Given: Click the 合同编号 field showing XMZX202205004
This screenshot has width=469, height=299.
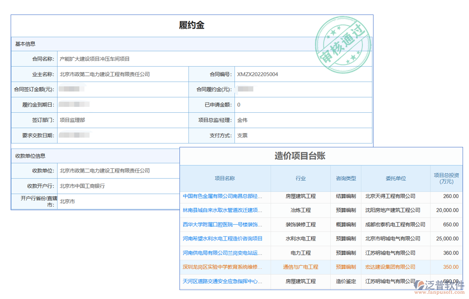Looking at the screenshot, I should click(258, 74).
